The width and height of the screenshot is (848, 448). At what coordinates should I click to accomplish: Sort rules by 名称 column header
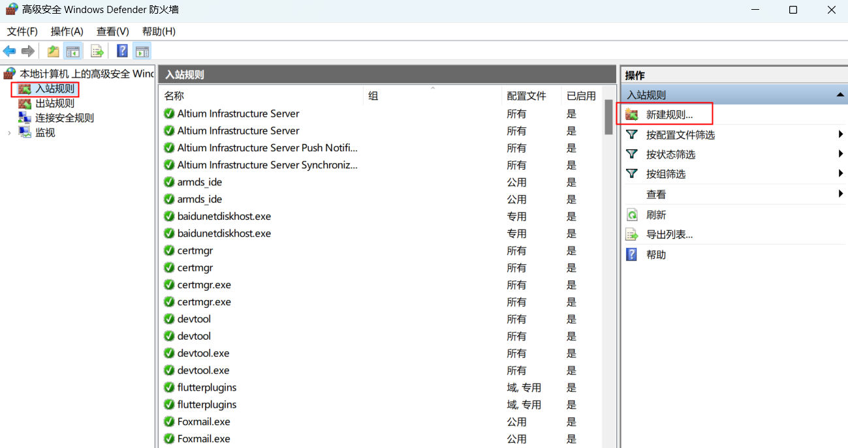[174, 96]
